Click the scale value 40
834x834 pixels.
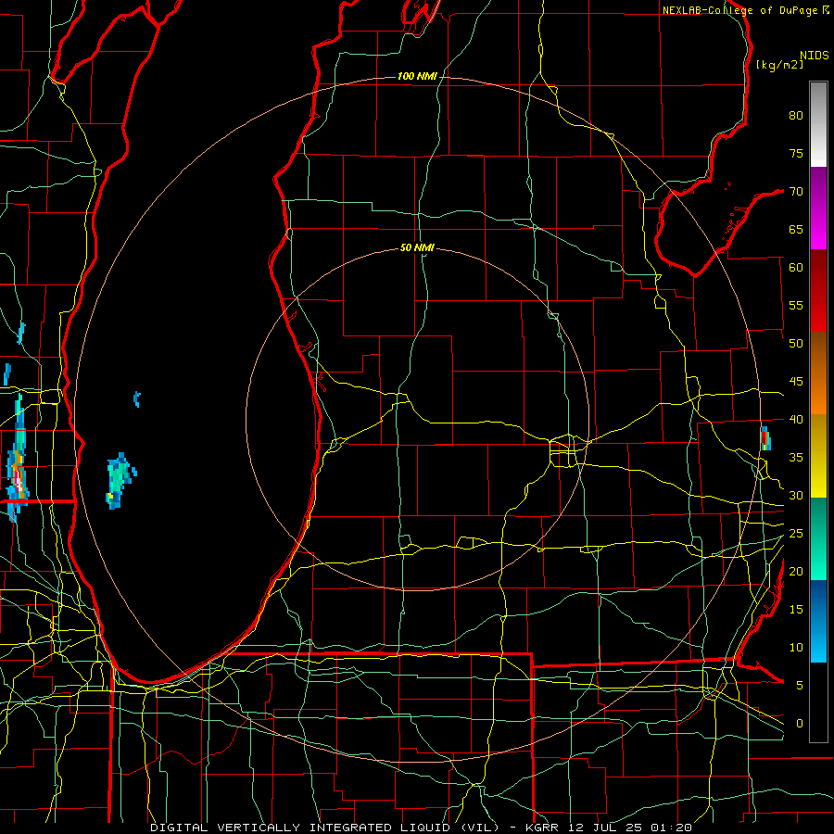coord(796,419)
